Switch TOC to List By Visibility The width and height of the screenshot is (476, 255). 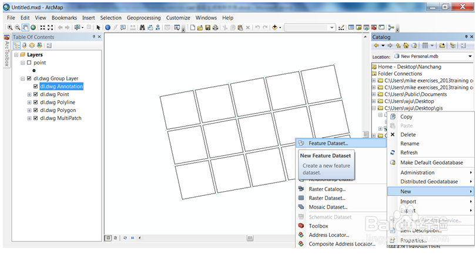[x=32, y=45]
